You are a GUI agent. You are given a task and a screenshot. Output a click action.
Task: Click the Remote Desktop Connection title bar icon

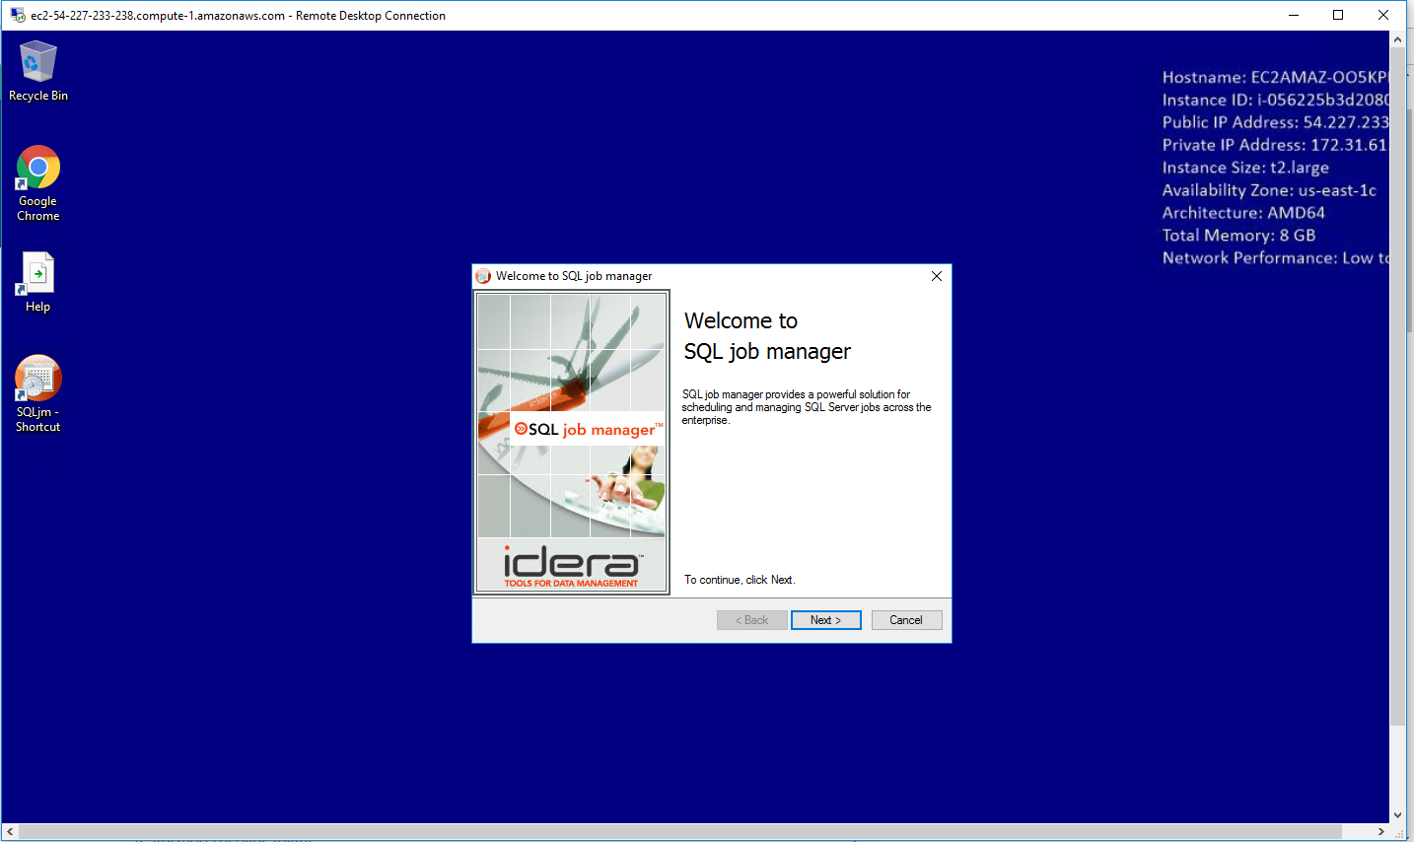point(17,16)
